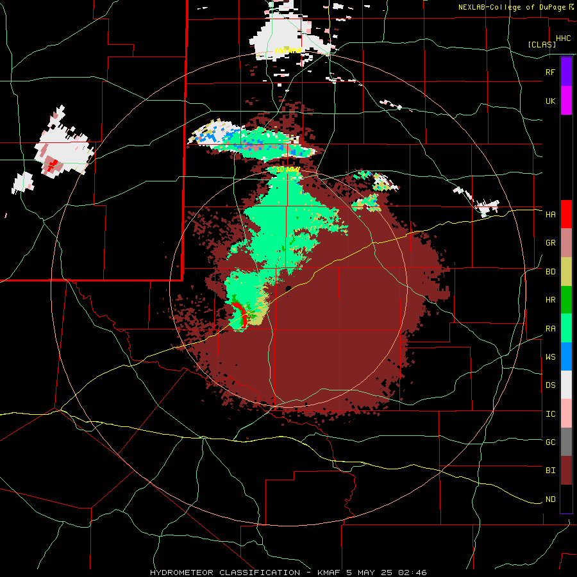This screenshot has width=577, height=577.
Task: Click the red HA hail legend swatch
Action: tap(566, 214)
